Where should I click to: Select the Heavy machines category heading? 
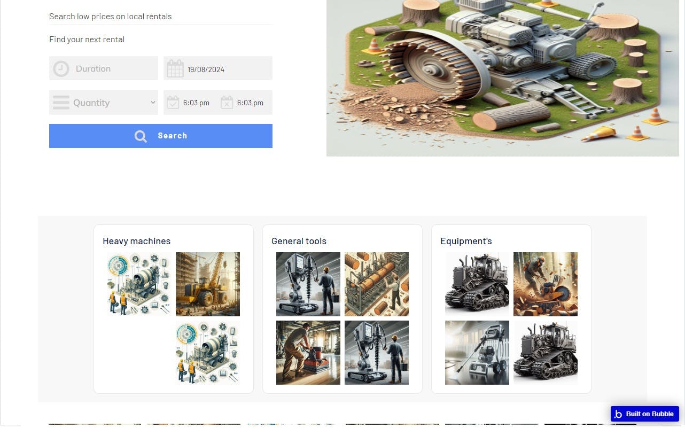coord(136,241)
